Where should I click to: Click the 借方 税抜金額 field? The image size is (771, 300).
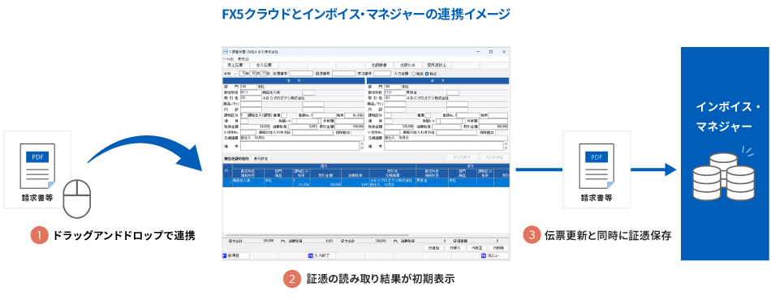pos(255,126)
